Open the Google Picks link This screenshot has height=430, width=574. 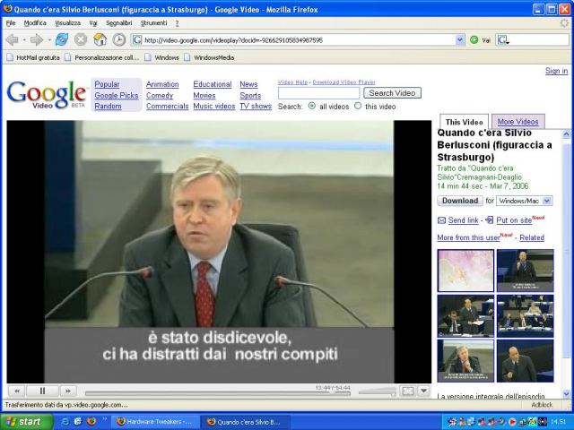click(x=117, y=96)
